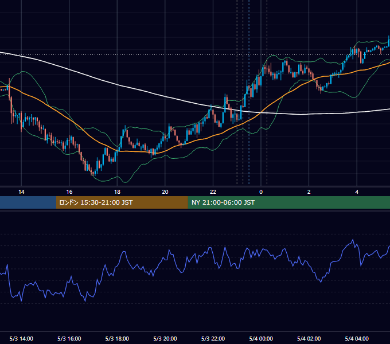
Task: Click the "4" hour label on the time axis
Action: click(357, 192)
